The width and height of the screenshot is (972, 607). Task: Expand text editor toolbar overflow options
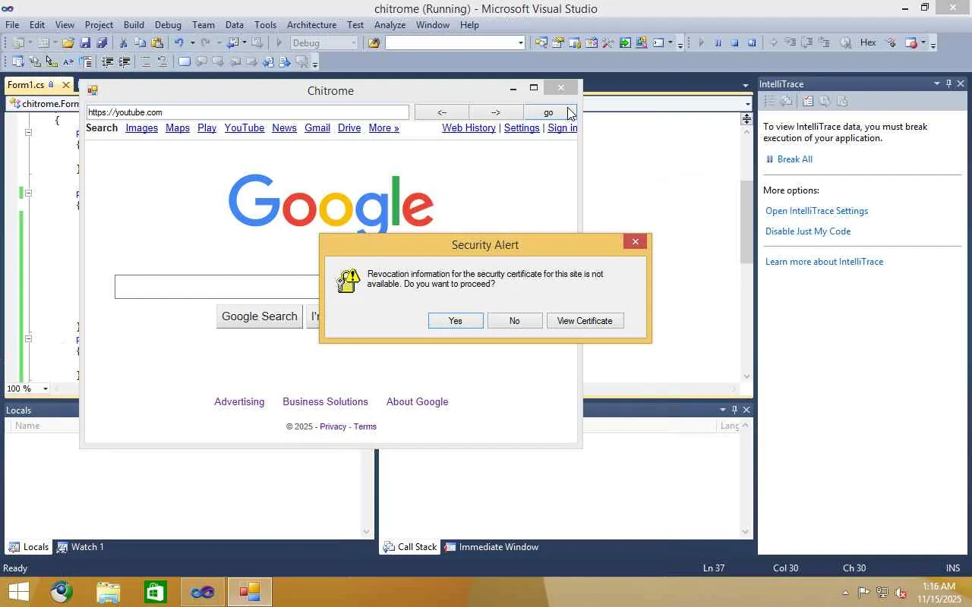315,62
